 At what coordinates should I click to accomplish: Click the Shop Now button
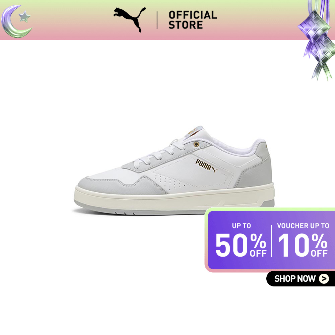tap(300, 279)
